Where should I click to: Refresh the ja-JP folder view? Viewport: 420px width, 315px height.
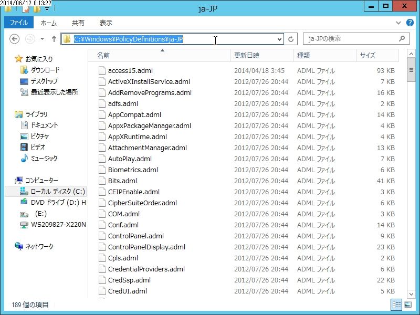coord(291,39)
